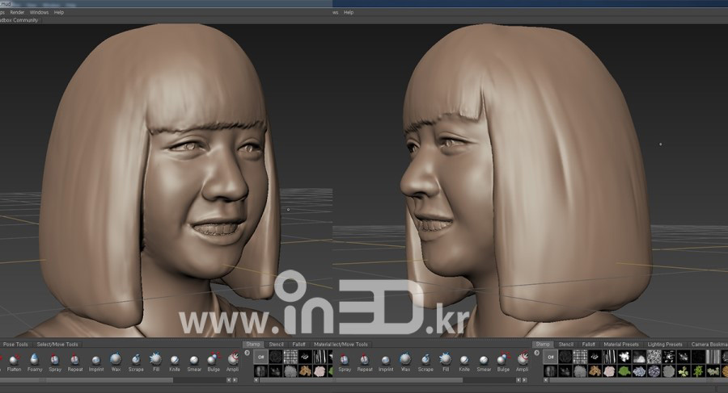Open the Falloff tab in the left window
The image size is (728, 393).
(298, 345)
